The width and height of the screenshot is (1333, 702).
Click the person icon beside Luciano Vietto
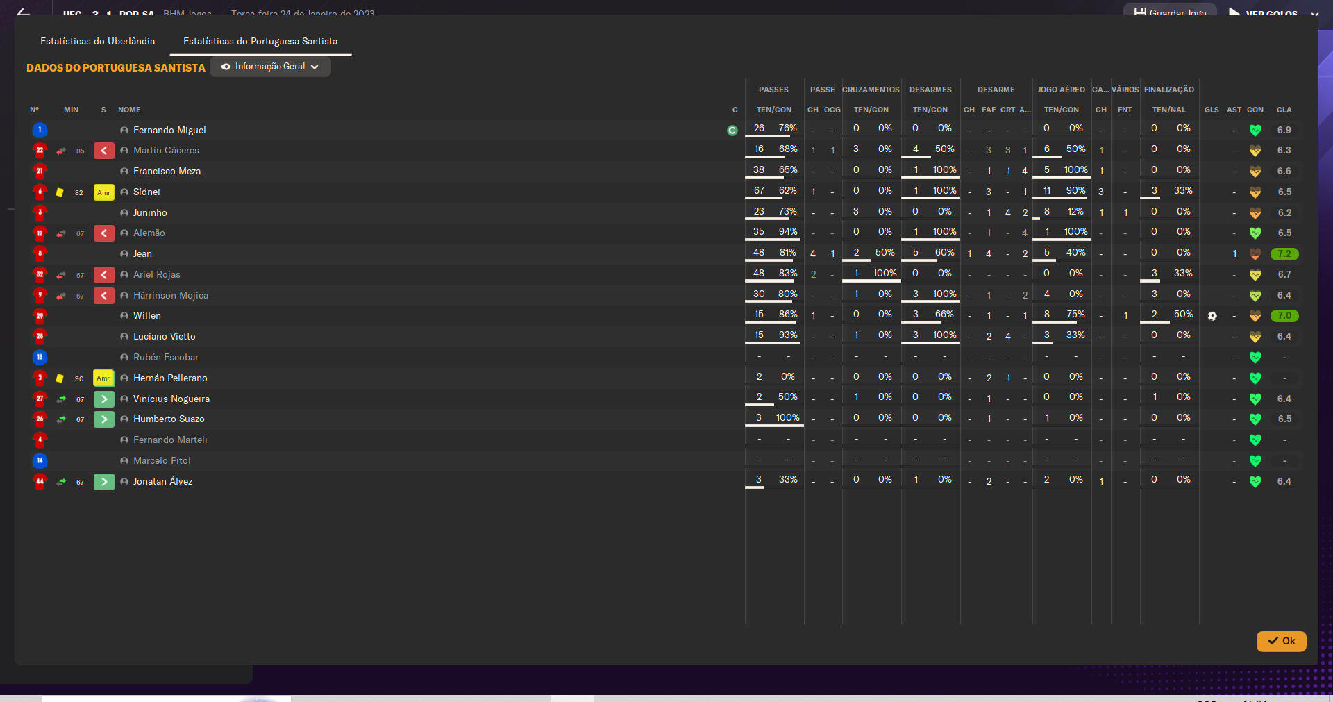[124, 337]
